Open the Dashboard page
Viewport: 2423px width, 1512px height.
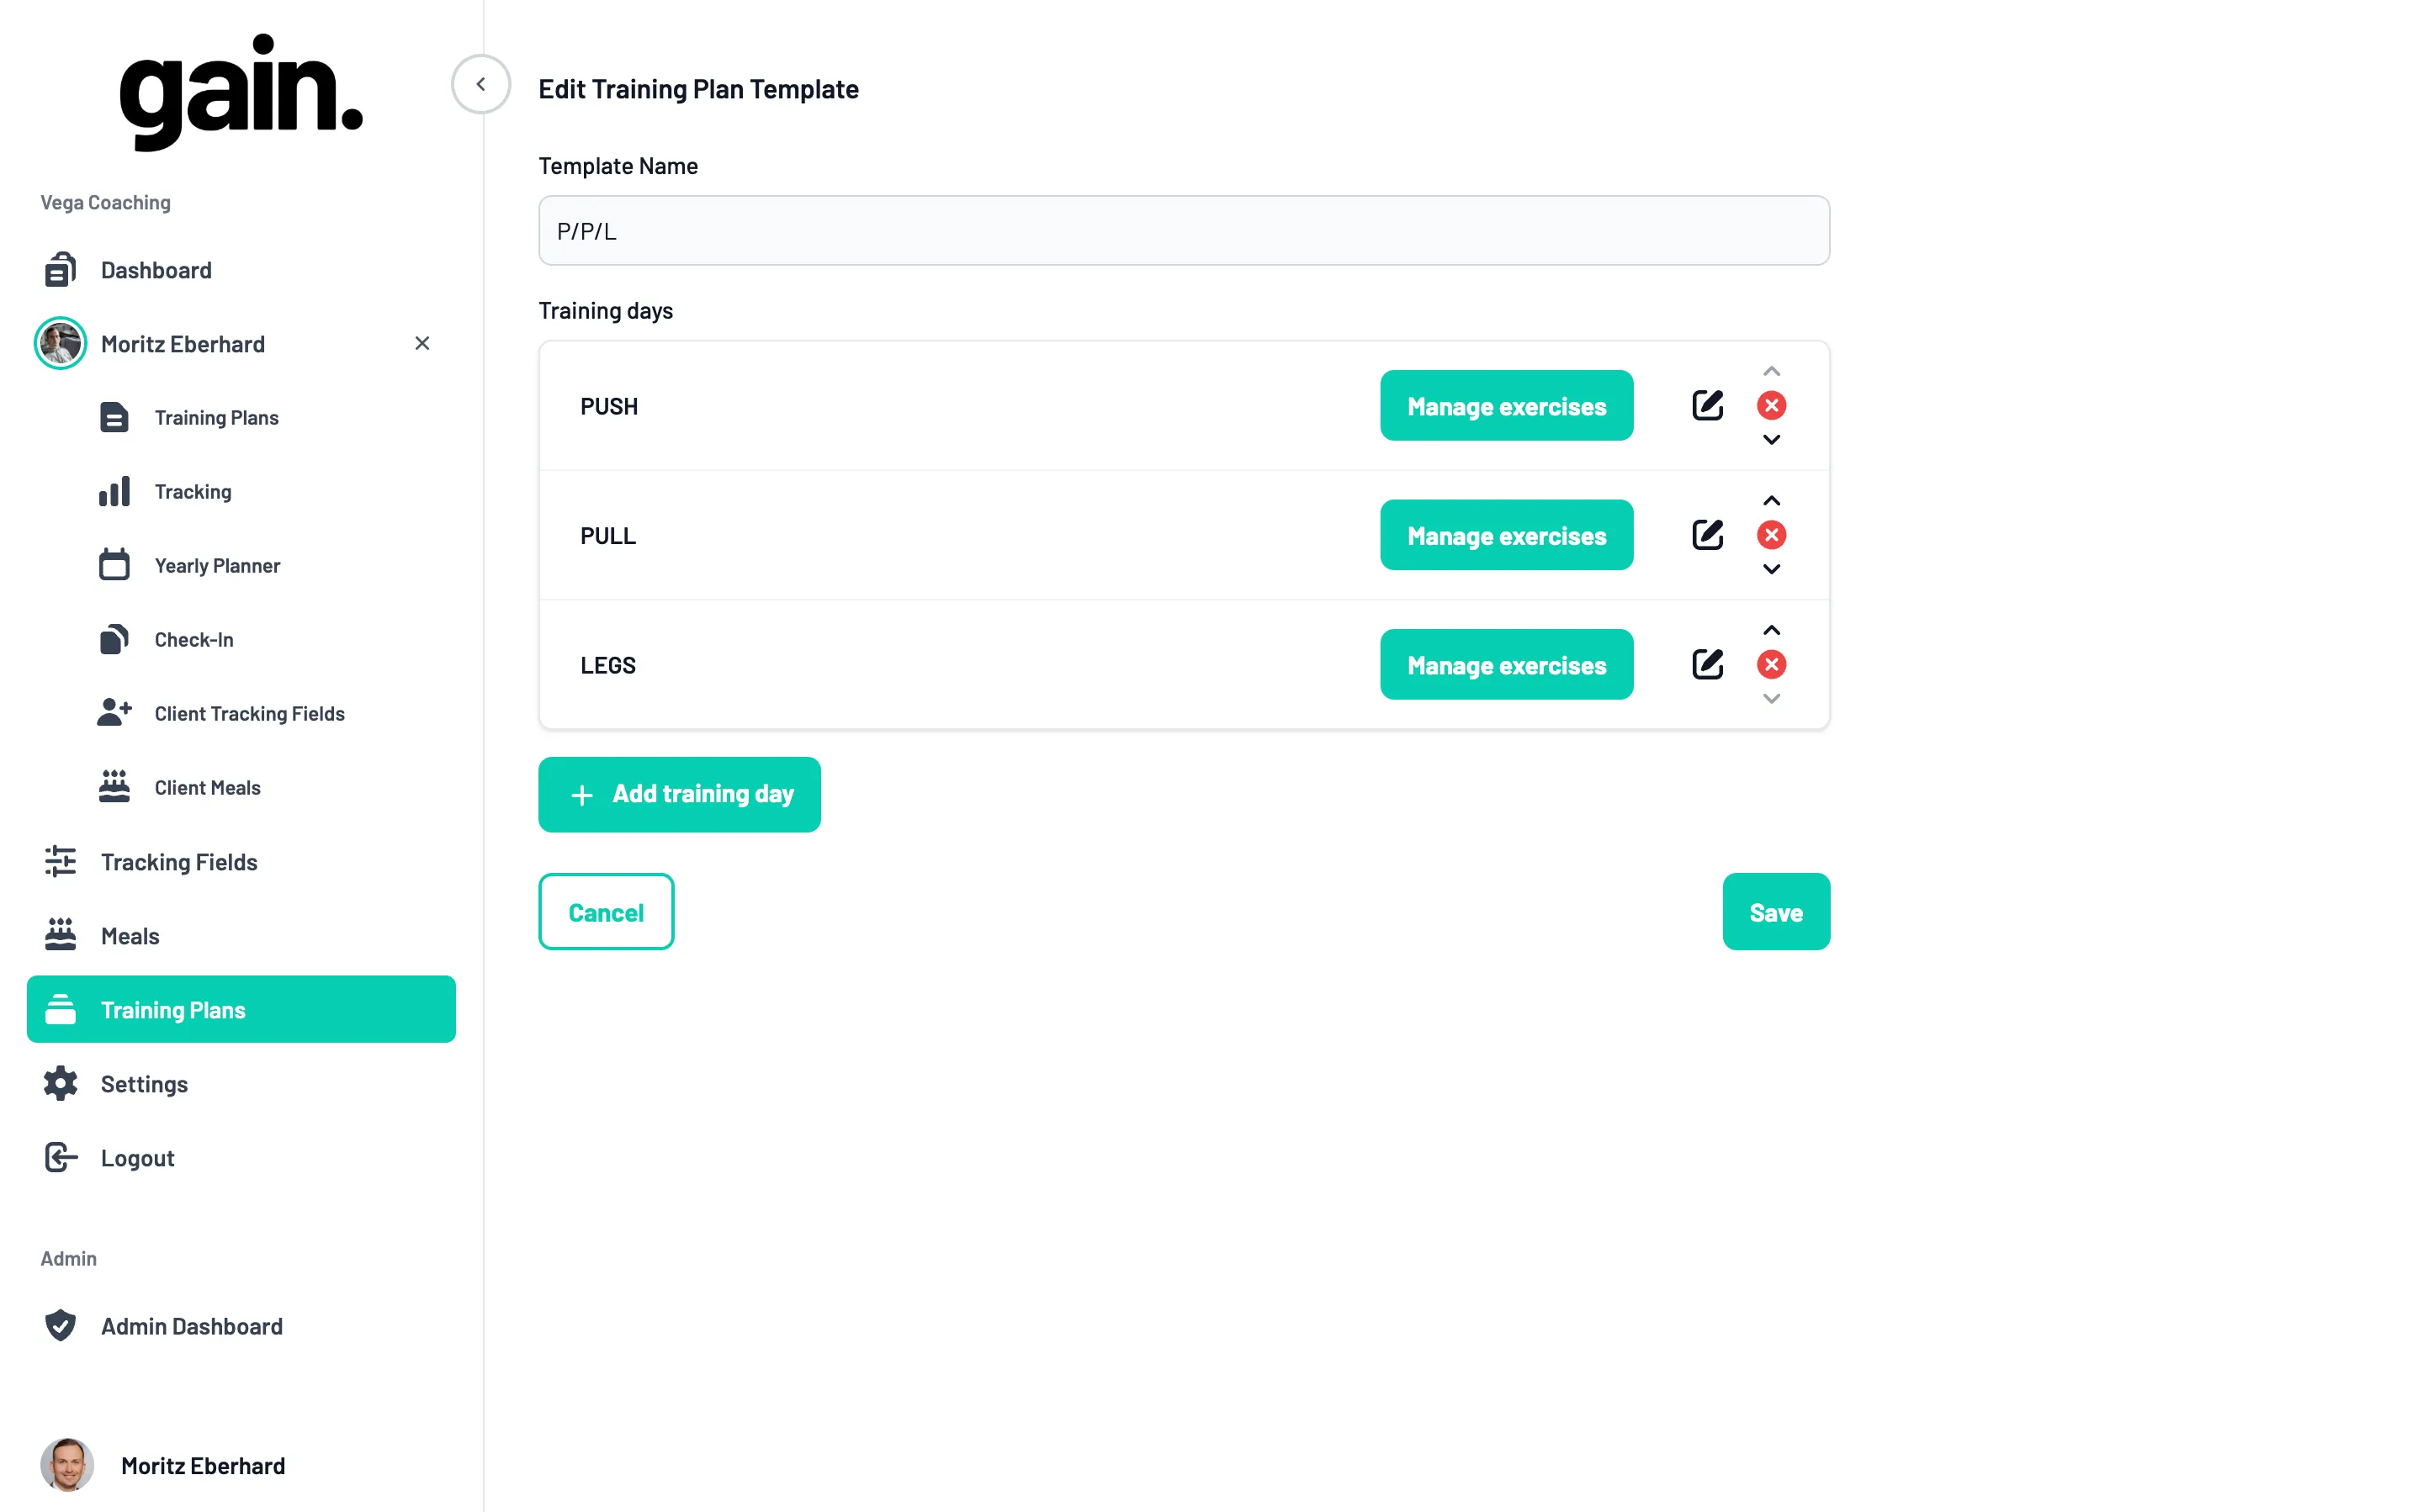pyautogui.click(x=156, y=270)
